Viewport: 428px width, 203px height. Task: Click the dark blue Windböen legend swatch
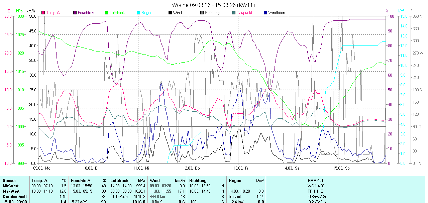tap(265, 13)
